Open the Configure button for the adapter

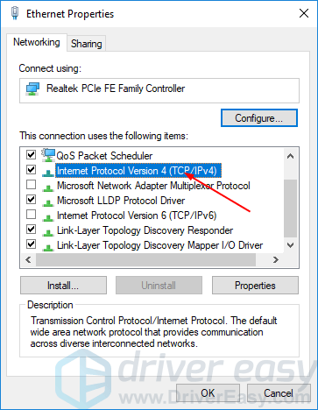(259, 118)
